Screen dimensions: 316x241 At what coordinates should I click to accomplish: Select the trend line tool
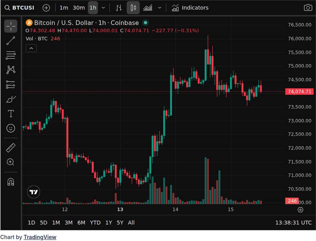pyautogui.click(x=11, y=41)
